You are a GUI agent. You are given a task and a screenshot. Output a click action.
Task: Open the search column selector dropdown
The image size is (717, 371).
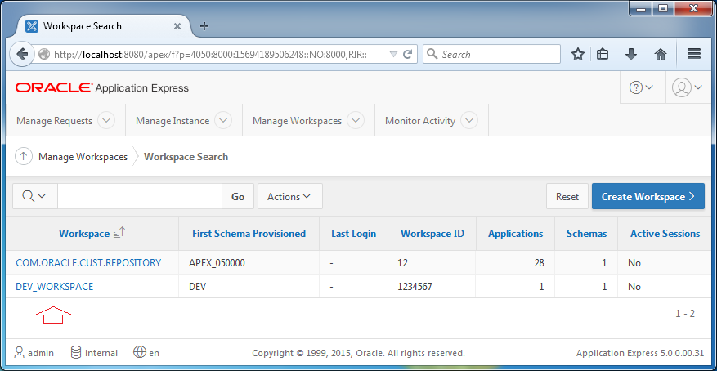click(35, 196)
